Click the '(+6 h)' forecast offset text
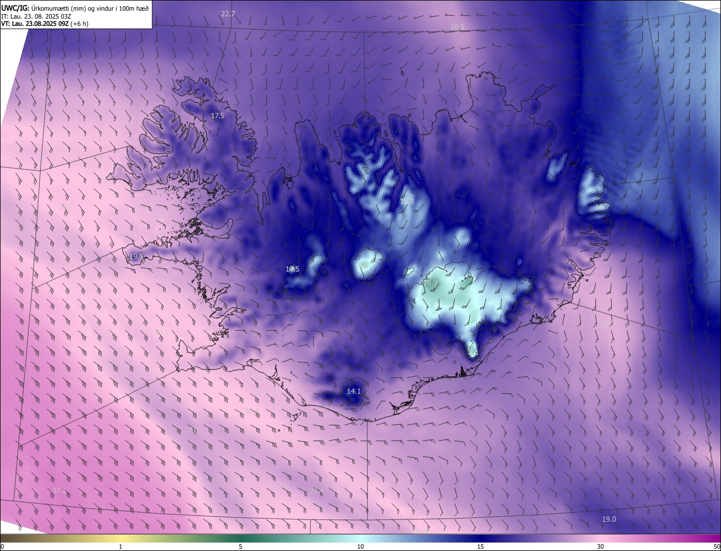The image size is (721, 551). pyautogui.click(x=79, y=24)
